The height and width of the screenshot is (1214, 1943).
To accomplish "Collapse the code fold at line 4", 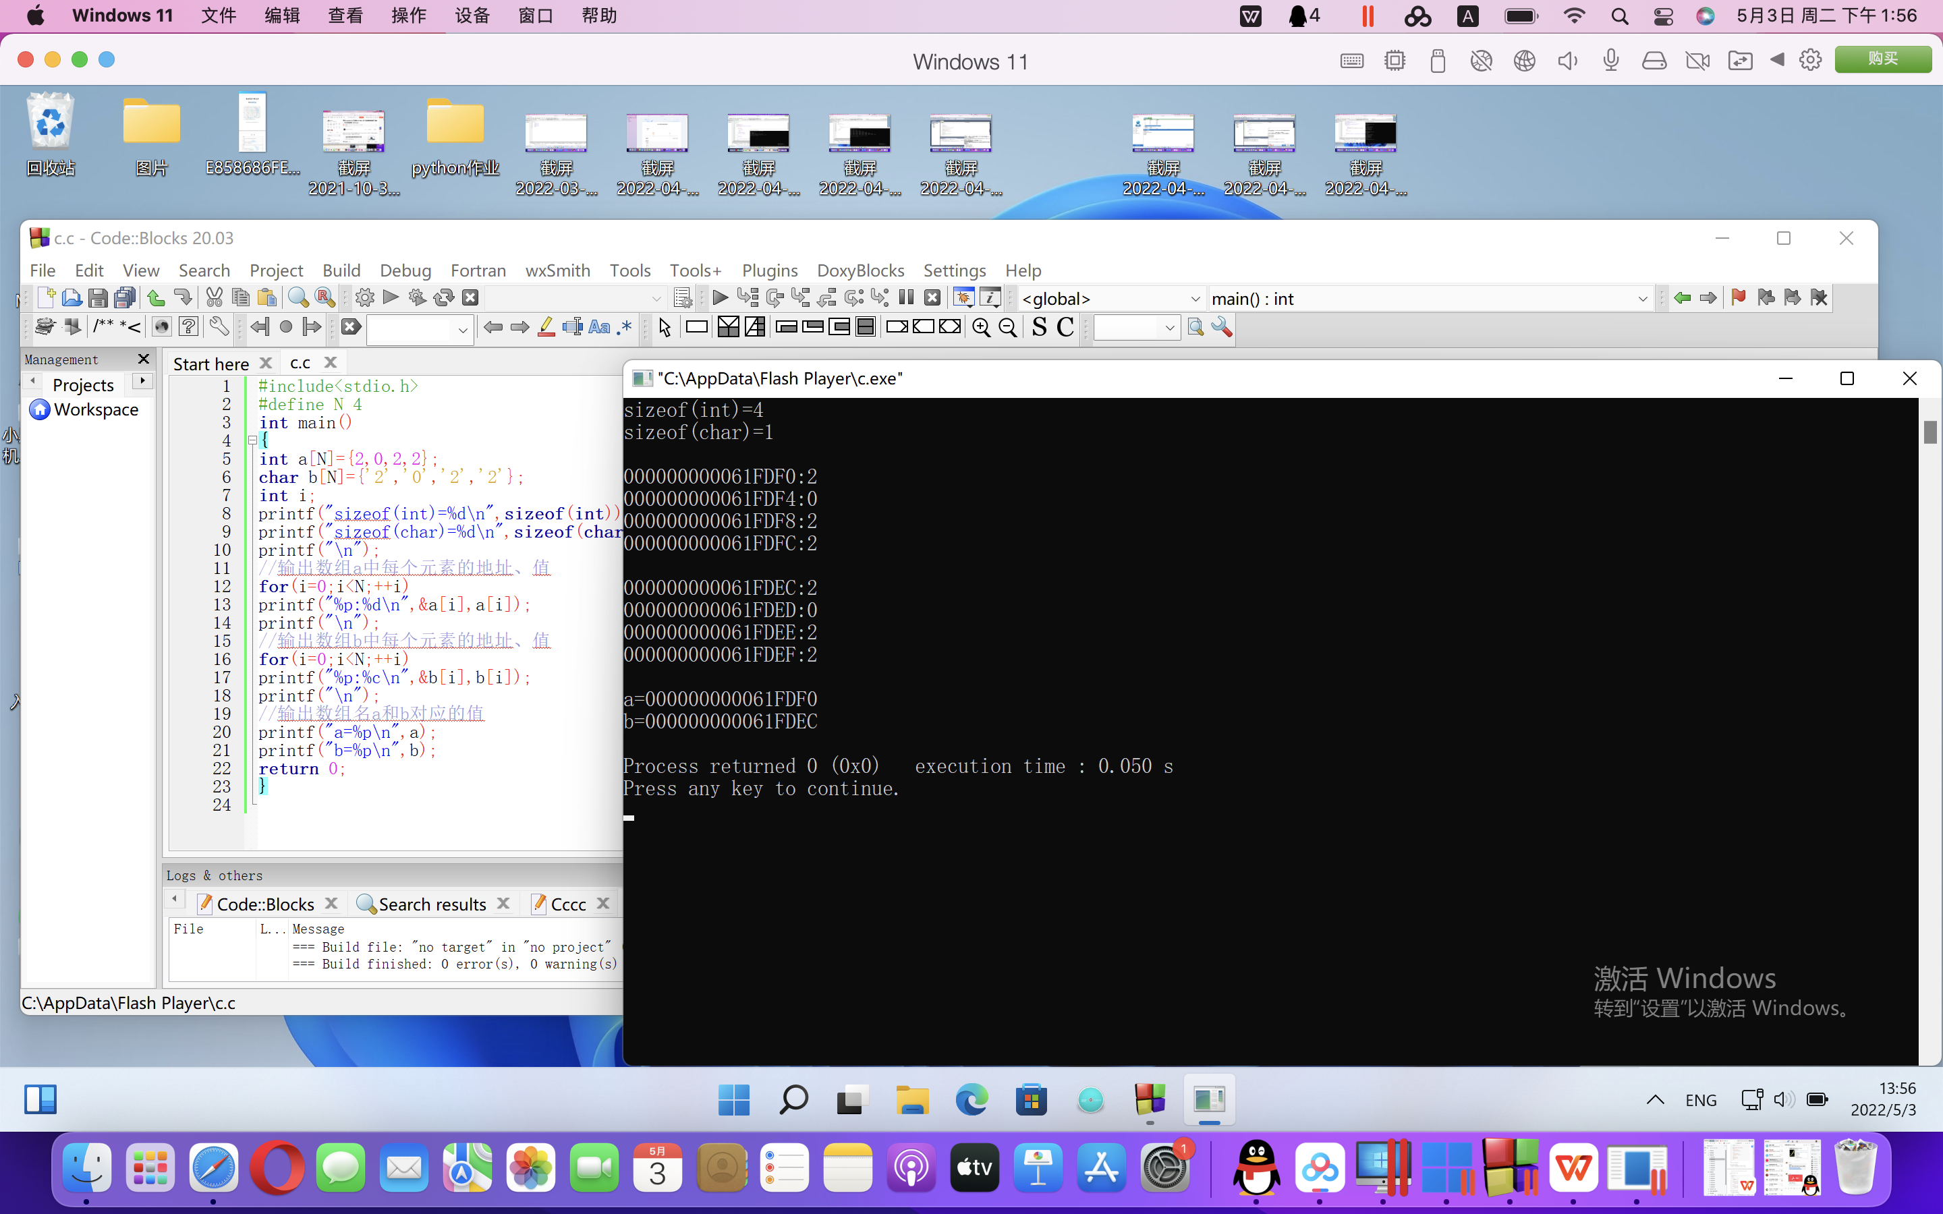I will click(x=252, y=440).
